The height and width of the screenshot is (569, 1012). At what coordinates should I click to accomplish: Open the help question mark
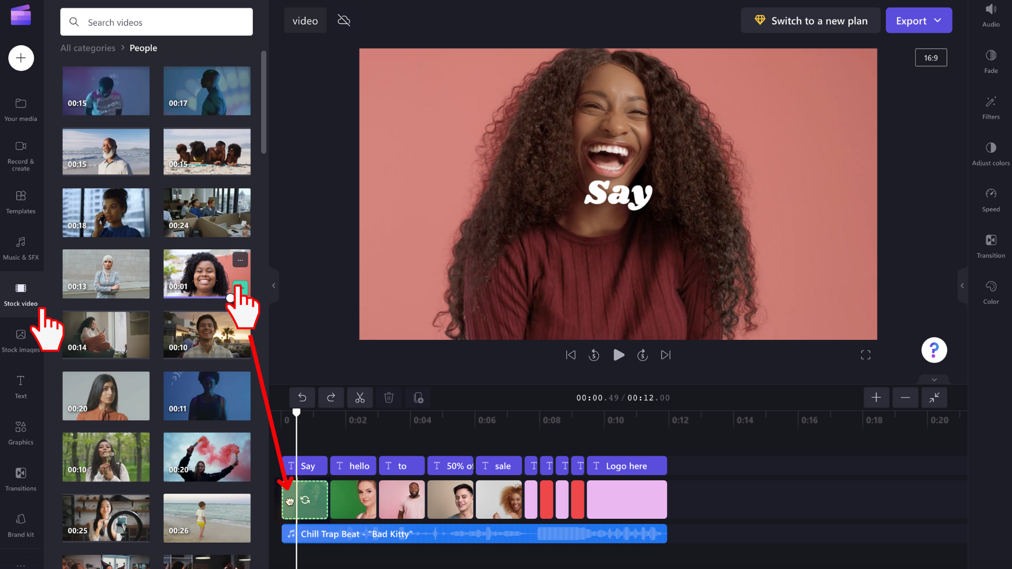(x=933, y=350)
